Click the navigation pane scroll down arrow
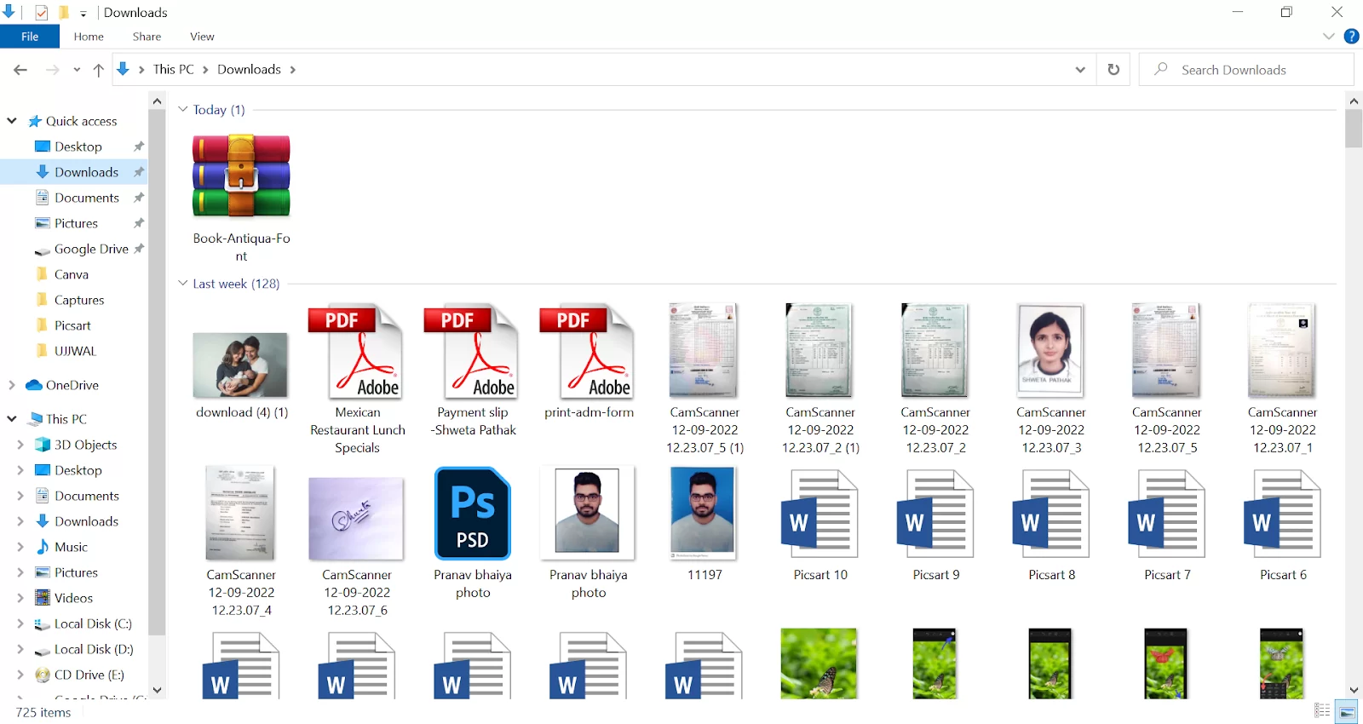 click(x=157, y=690)
